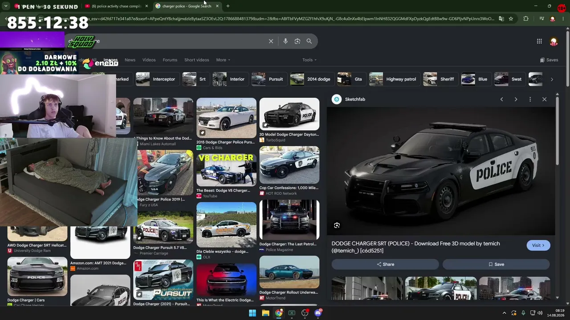570x320 pixels.
Task: Open the Google apps grid
Action: tap(539, 41)
